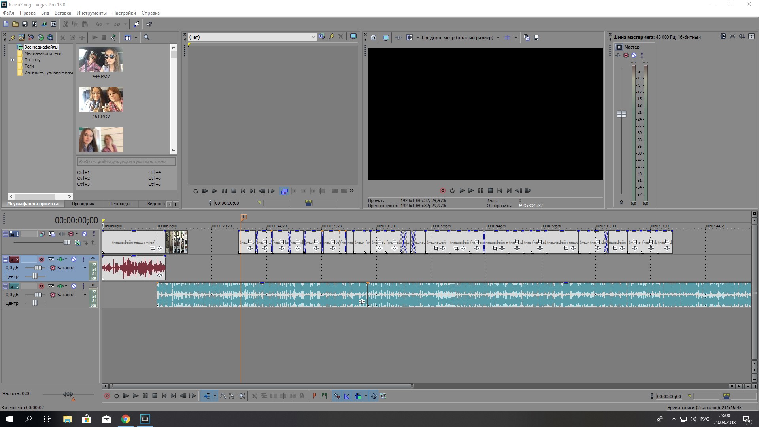Click the Render As toolbar icon

(x=44, y=24)
